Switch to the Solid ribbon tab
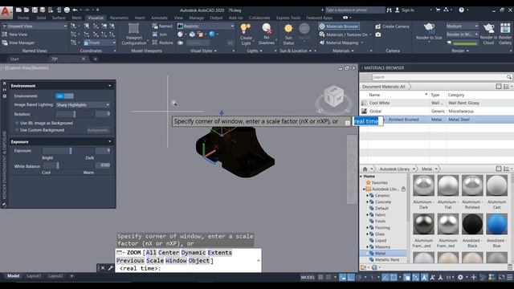 click(41, 18)
